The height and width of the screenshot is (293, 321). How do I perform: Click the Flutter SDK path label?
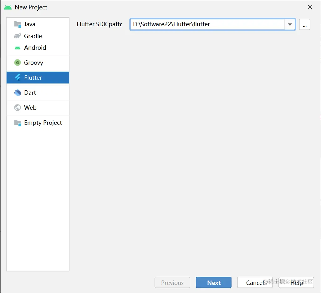pos(99,24)
